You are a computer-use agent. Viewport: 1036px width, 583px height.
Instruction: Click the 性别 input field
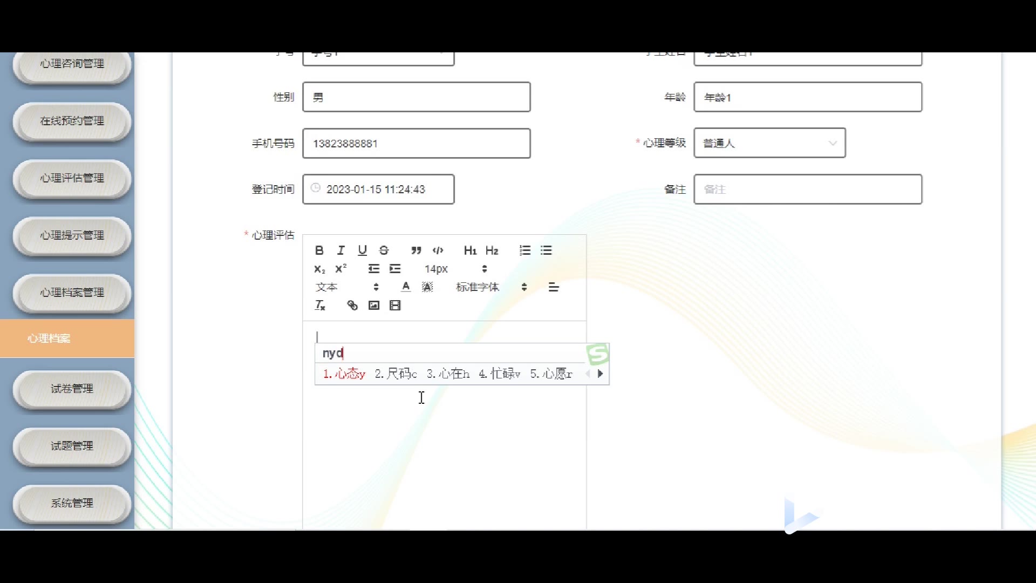click(x=417, y=97)
